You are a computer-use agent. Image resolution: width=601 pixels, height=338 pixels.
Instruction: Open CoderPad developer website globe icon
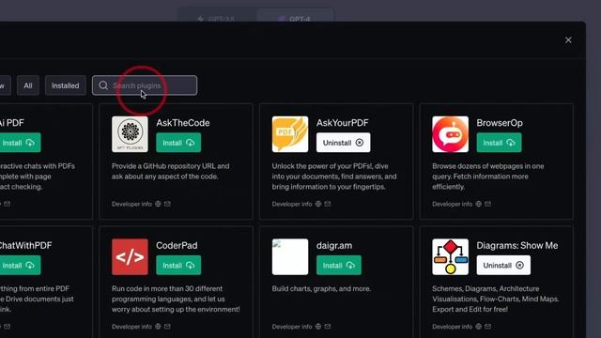pos(158,327)
